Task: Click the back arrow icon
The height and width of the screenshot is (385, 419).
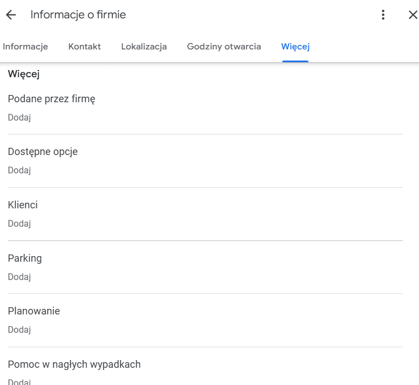Action: click(11, 14)
